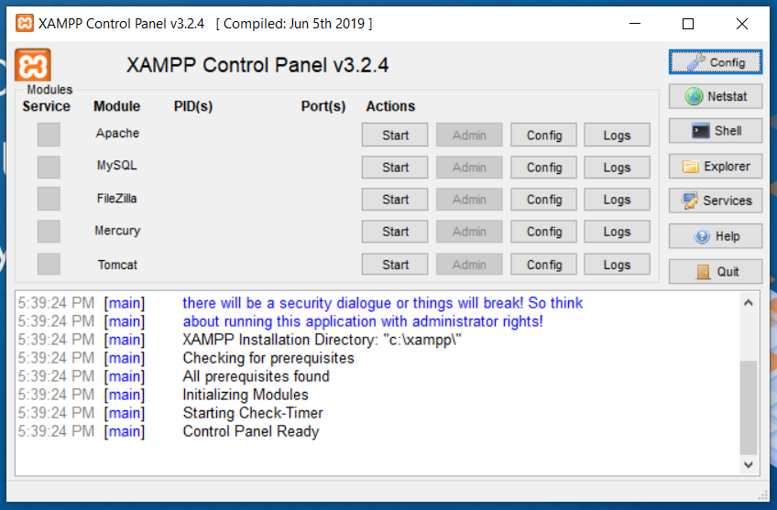Screen dimensions: 777x510
Task: Click the XAMPP orange logo in the panel
Action: pos(33,65)
